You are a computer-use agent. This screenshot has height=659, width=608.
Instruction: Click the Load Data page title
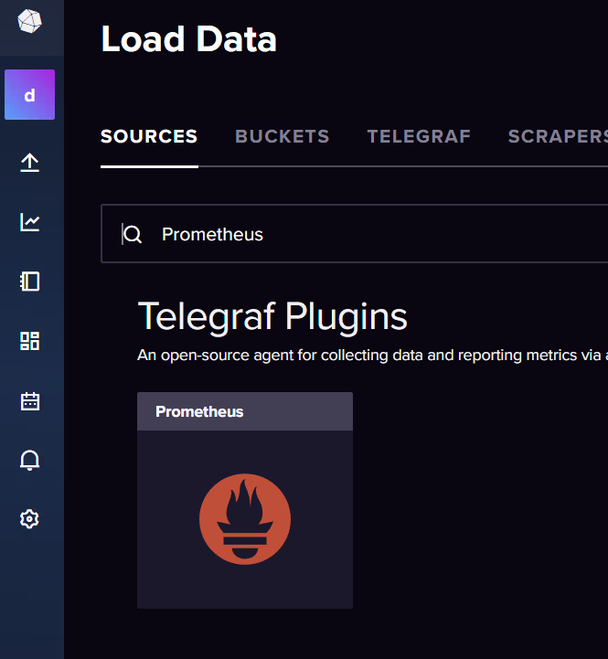pos(188,39)
